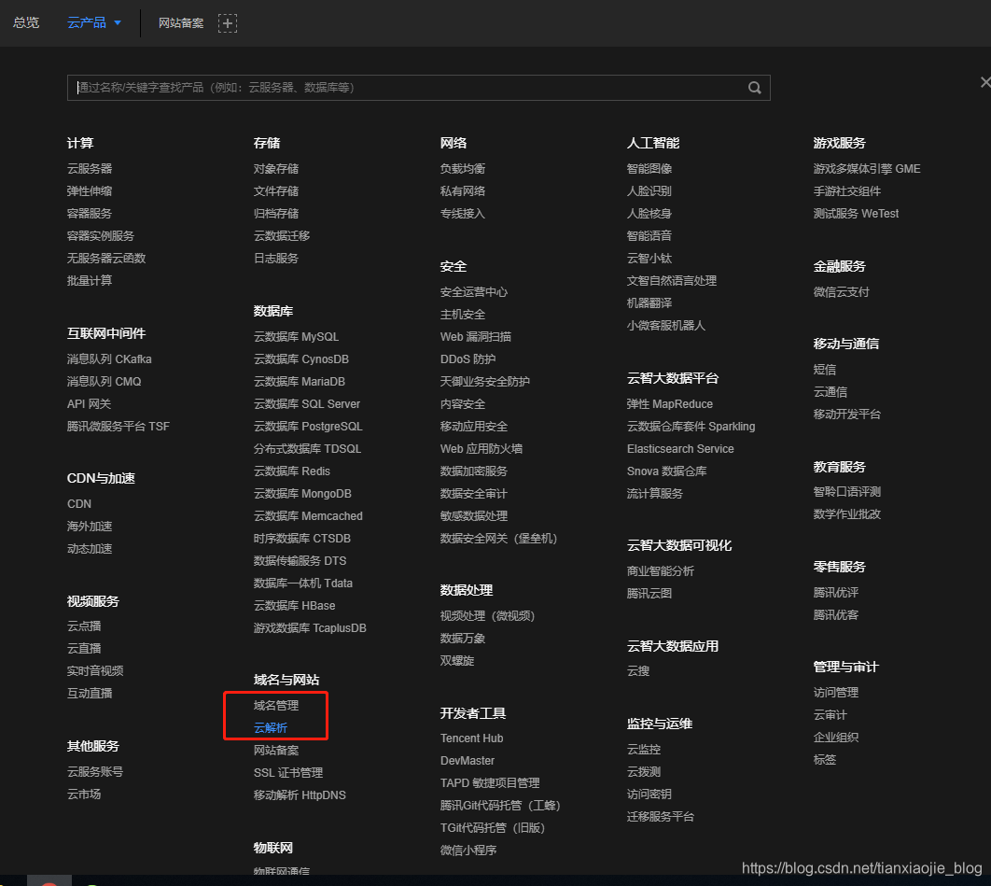Open 测试服务 WeTest link

coord(856,214)
